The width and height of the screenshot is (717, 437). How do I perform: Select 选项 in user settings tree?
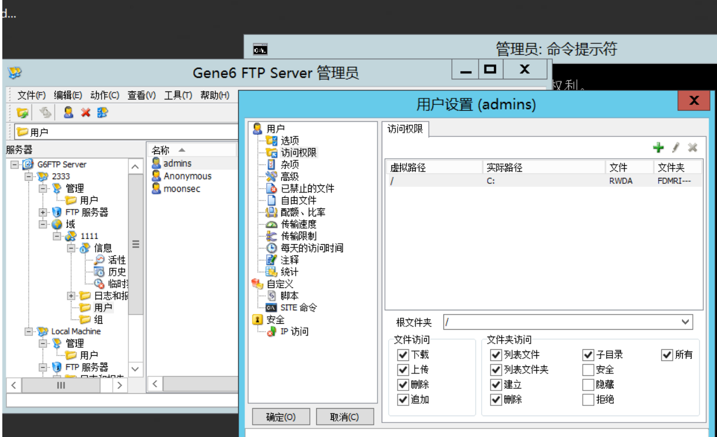289,140
